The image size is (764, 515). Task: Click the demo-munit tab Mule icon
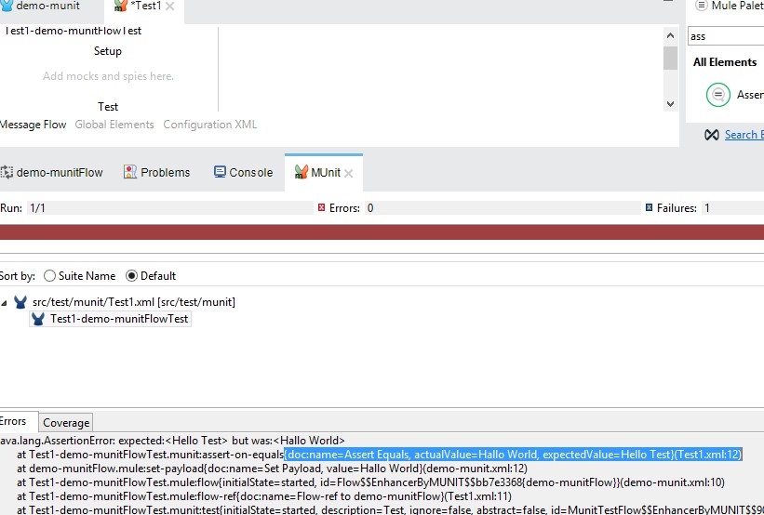[7, 6]
